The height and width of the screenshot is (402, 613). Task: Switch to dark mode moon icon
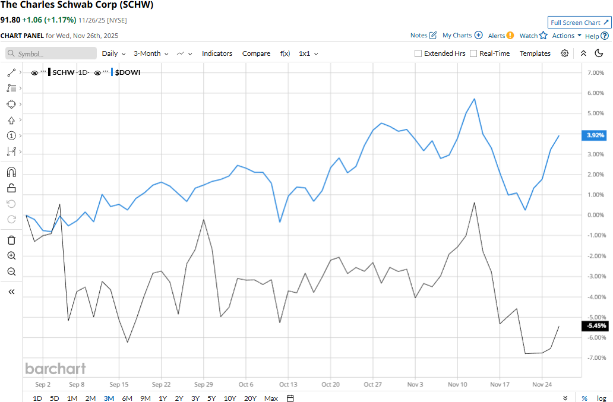(x=599, y=53)
